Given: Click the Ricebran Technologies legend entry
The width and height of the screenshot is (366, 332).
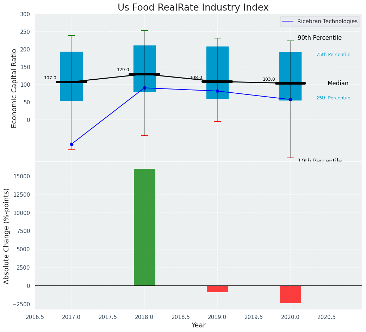Looking at the screenshot, I should click(x=320, y=21).
